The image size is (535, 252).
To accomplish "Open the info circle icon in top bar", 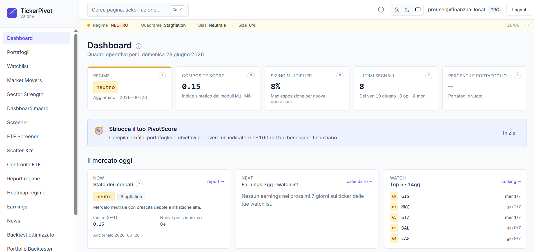I will (x=381, y=10).
